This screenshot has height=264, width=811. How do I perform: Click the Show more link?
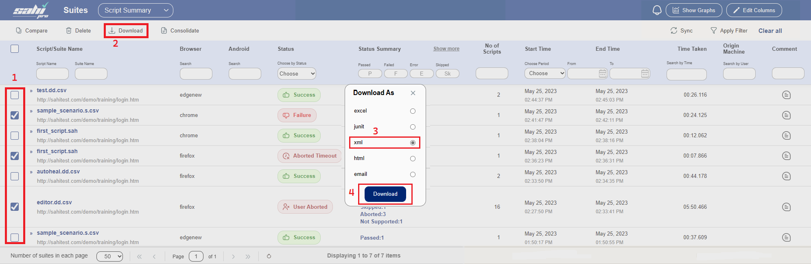tap(446, 49)
